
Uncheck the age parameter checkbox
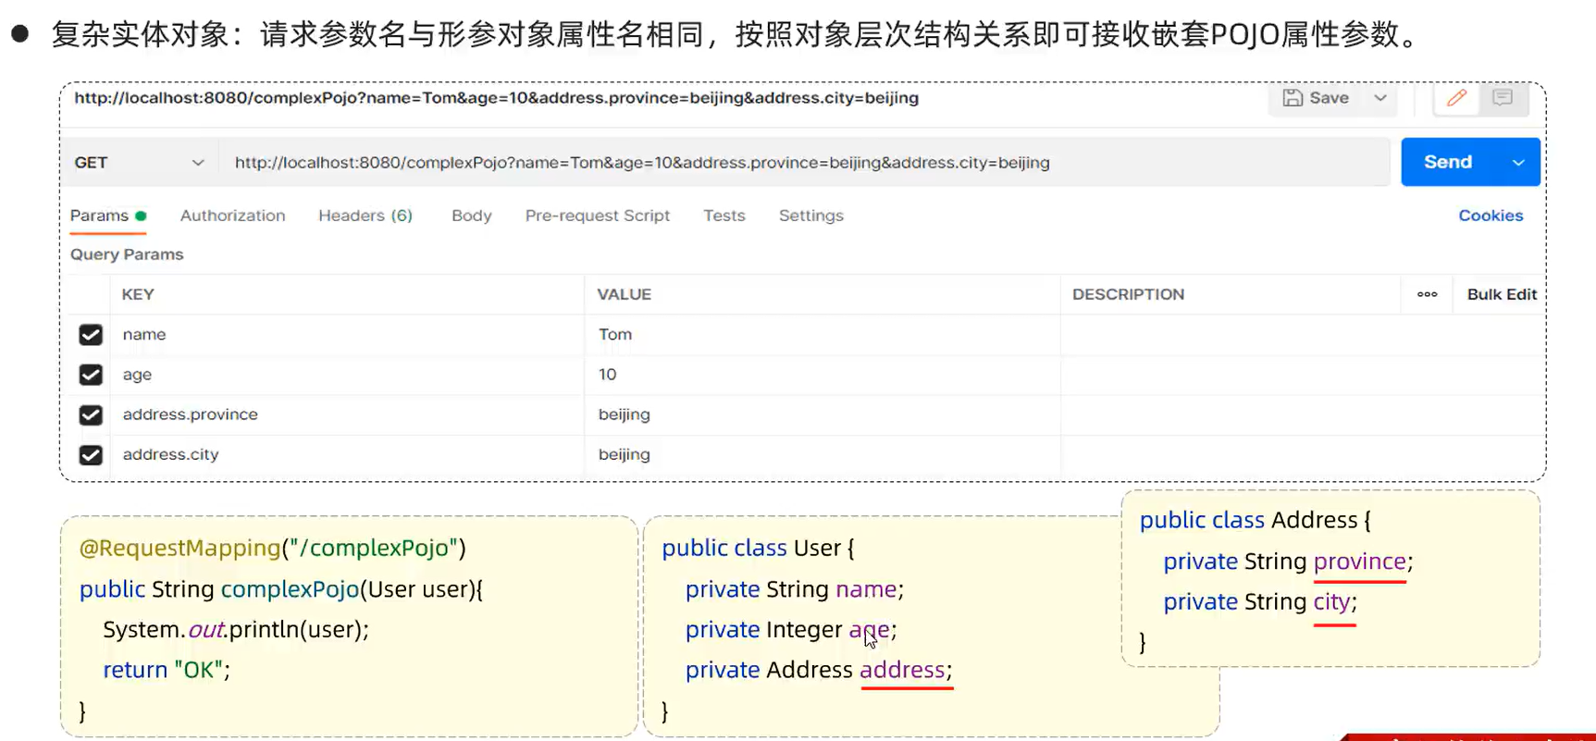(91, 375)
